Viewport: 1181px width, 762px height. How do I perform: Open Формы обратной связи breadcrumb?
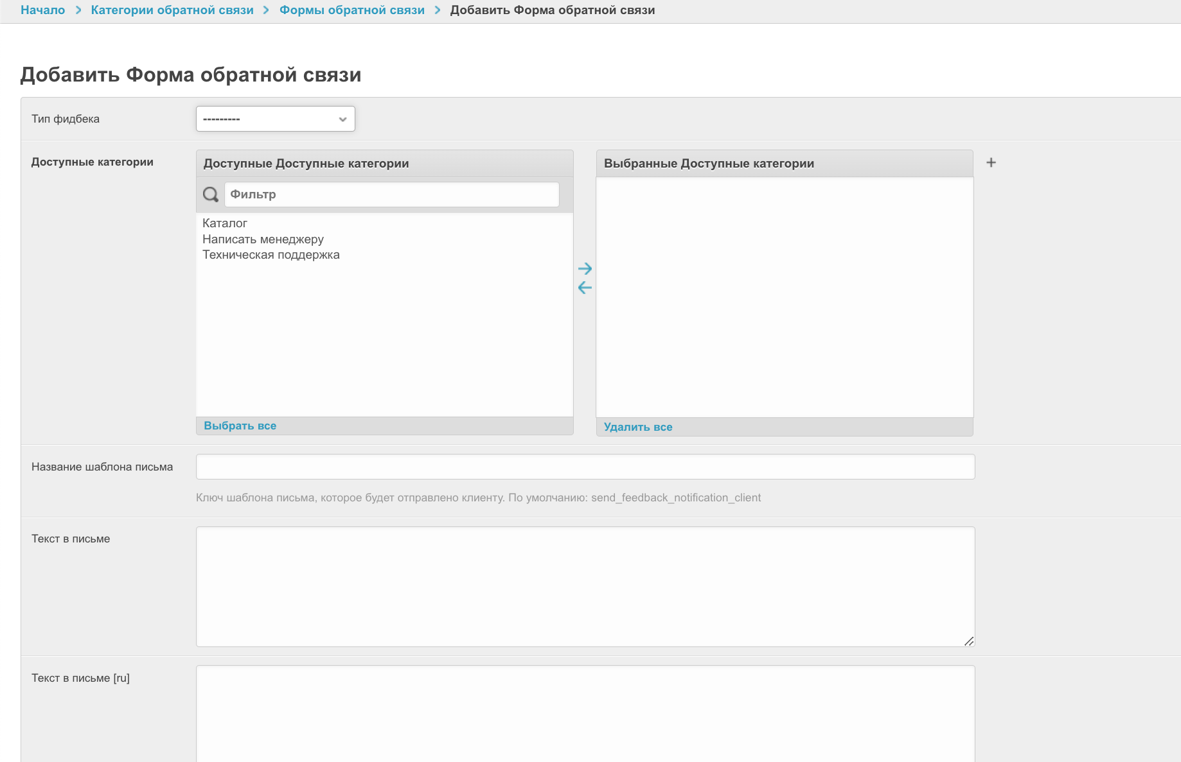(x=351, y=10)
